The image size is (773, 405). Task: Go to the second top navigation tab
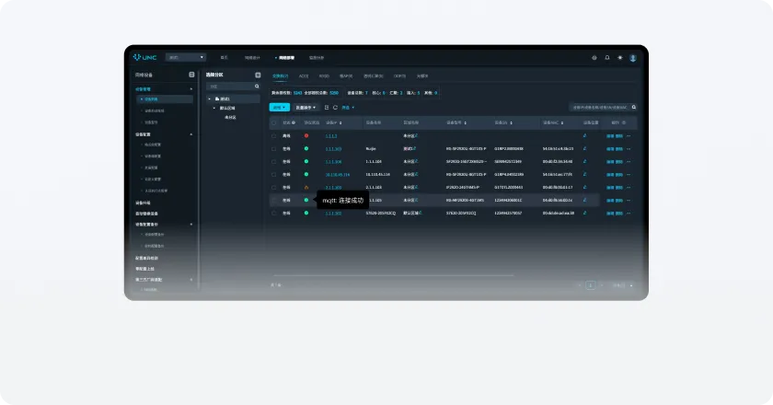pos(252,58)
